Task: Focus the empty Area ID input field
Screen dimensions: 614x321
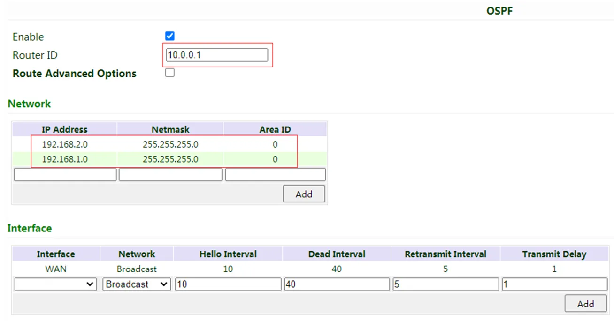Action: [275, 174]
